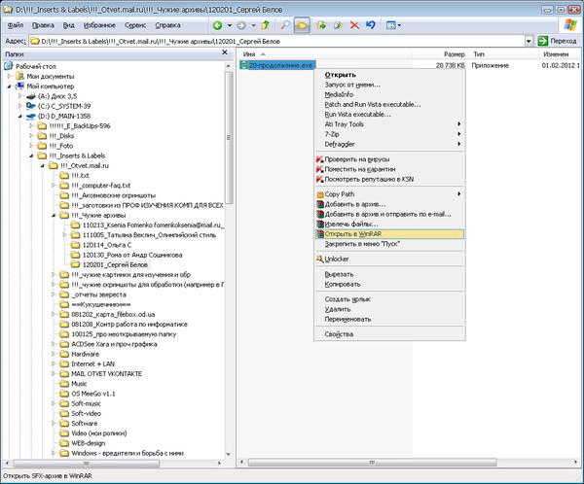This screenshot has width=584, height=484.
Task: Select Переименовать in context menu
Action: point(389,319)
